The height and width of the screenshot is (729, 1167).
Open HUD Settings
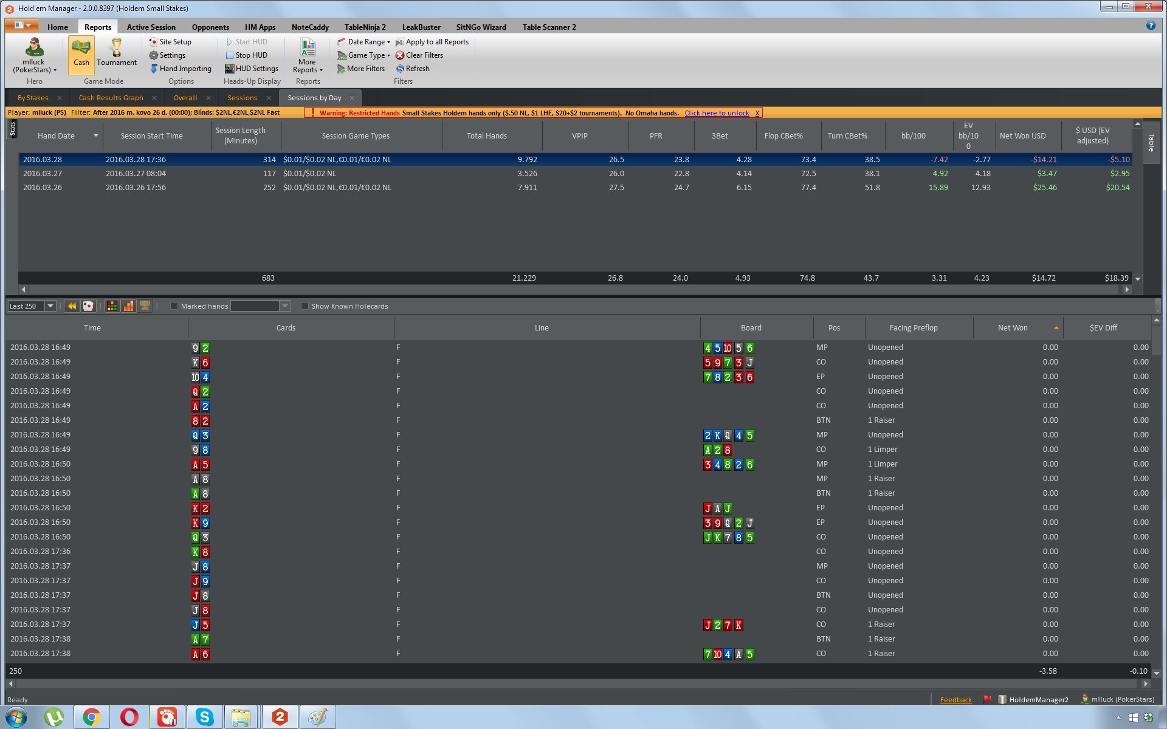[252, 69]
